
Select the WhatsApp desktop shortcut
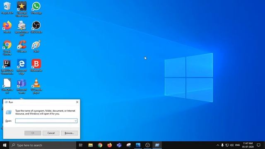pos(36,8)
